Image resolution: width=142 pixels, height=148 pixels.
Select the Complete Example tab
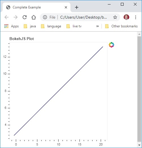[x=36, y=7]
